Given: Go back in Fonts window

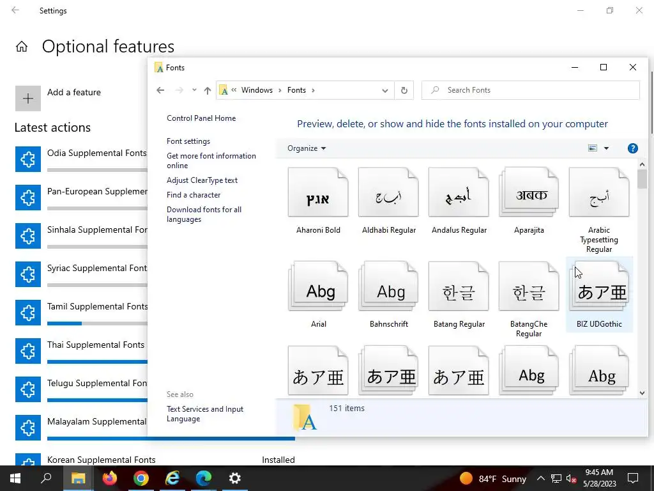Looking at the screenshot, I should click(160, 90).
